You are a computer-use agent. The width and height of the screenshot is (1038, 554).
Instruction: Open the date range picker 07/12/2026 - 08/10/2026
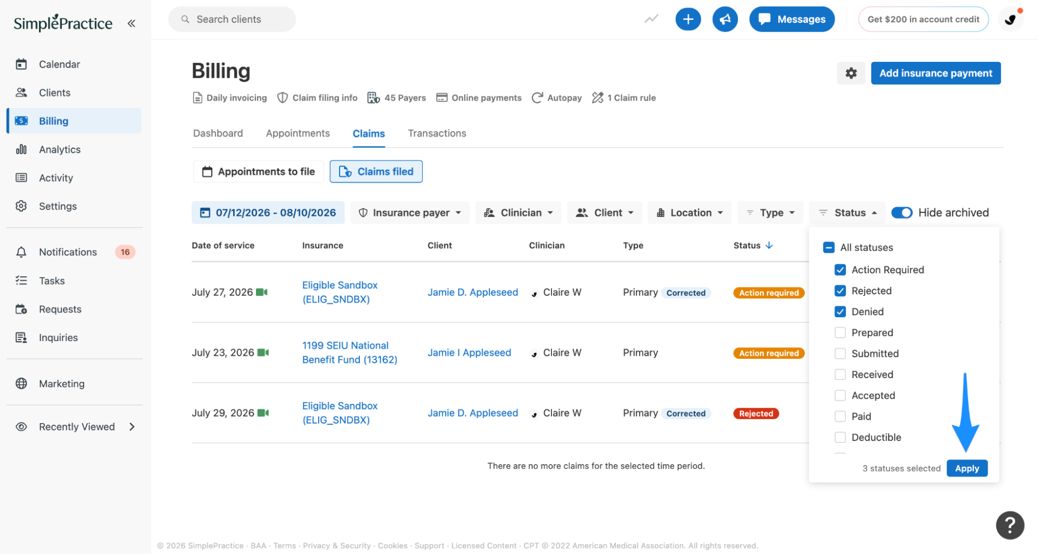click(268, 212)
